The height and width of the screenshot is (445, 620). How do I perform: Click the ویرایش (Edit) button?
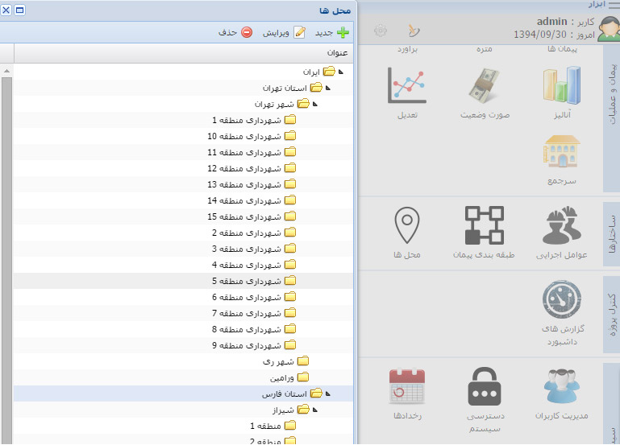tap(285, 33)
